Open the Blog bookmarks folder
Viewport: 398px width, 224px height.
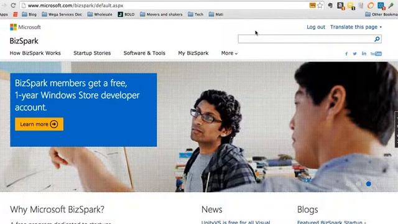point(29,14)
